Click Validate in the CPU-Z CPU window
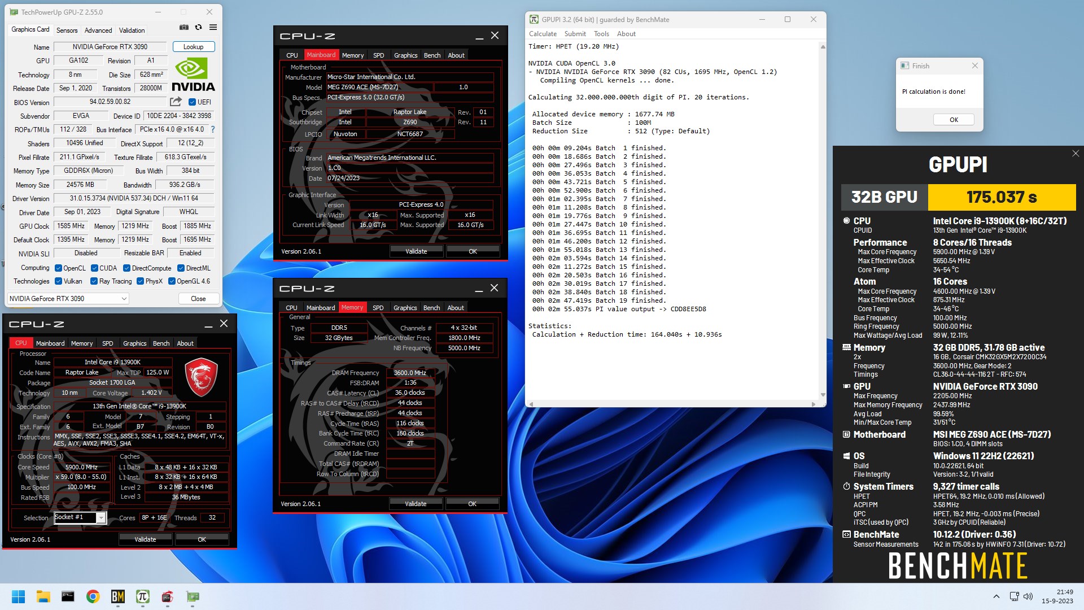The height and width of the screenshot is (610, 1084). 145,539
